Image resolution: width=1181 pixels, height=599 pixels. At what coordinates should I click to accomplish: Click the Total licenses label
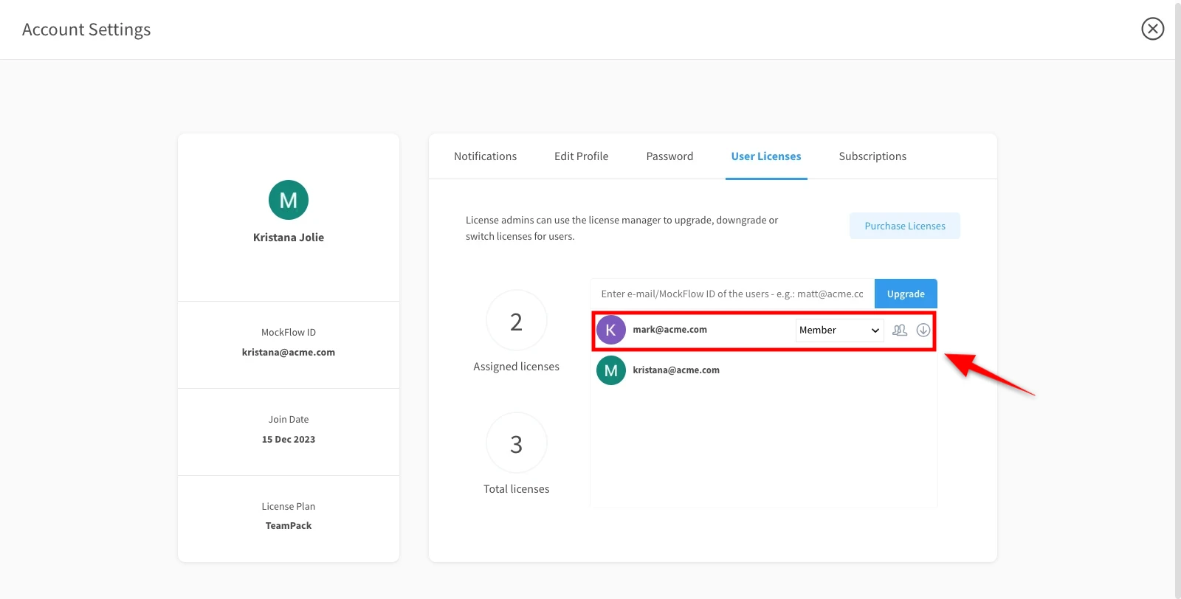pyautogui.click(x=517, y=489)
